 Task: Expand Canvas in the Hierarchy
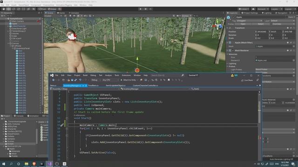[x=8, y=43]
